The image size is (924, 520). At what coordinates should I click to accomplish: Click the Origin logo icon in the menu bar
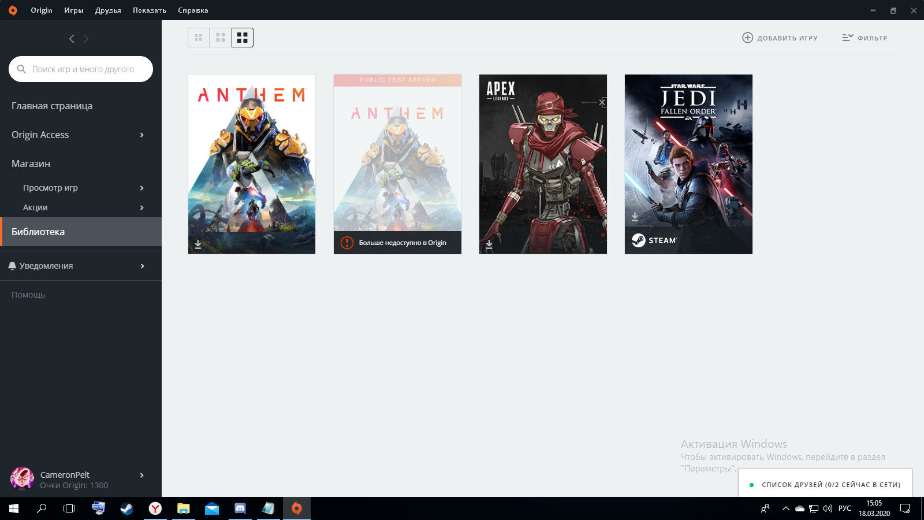click(13, 10)
